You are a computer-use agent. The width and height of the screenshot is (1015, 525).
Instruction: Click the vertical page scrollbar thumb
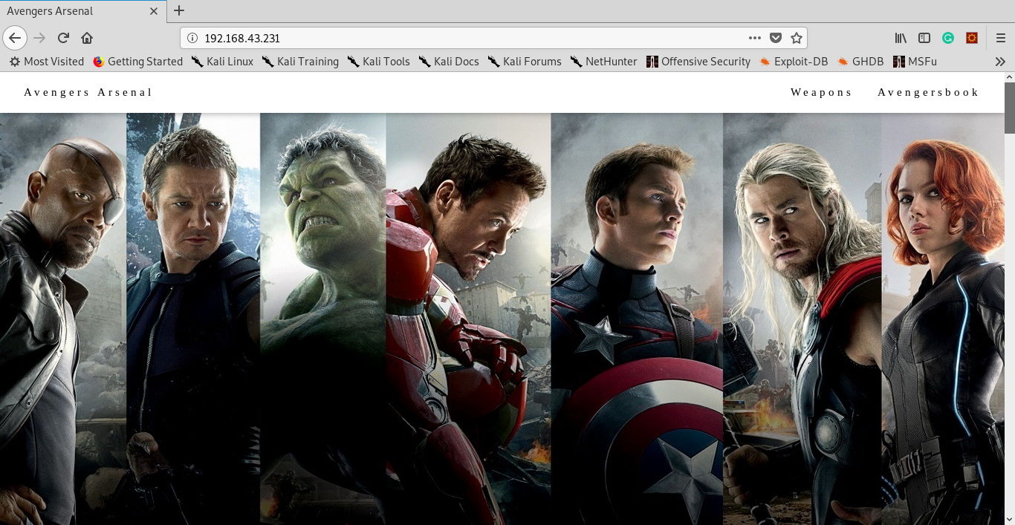point(1010,108)
